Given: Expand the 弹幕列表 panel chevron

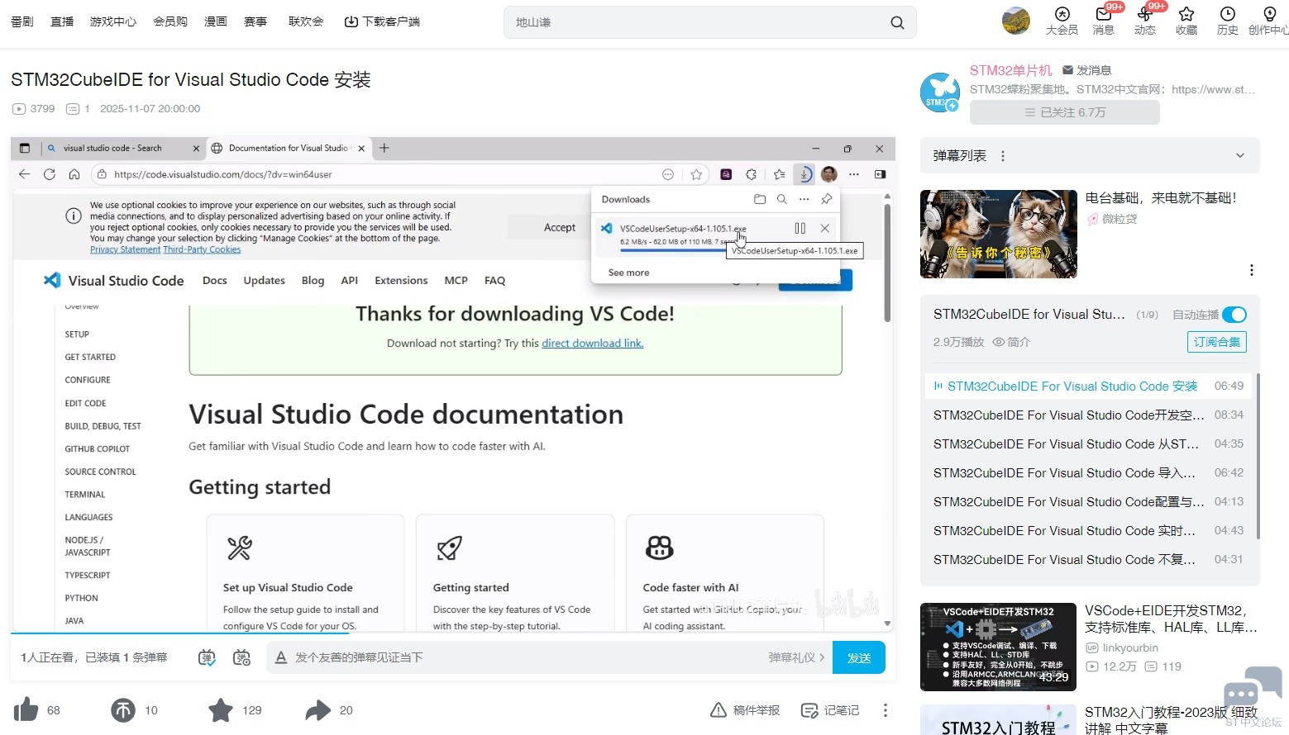Looking at the screenshot, I should (x=1240, y=155).
